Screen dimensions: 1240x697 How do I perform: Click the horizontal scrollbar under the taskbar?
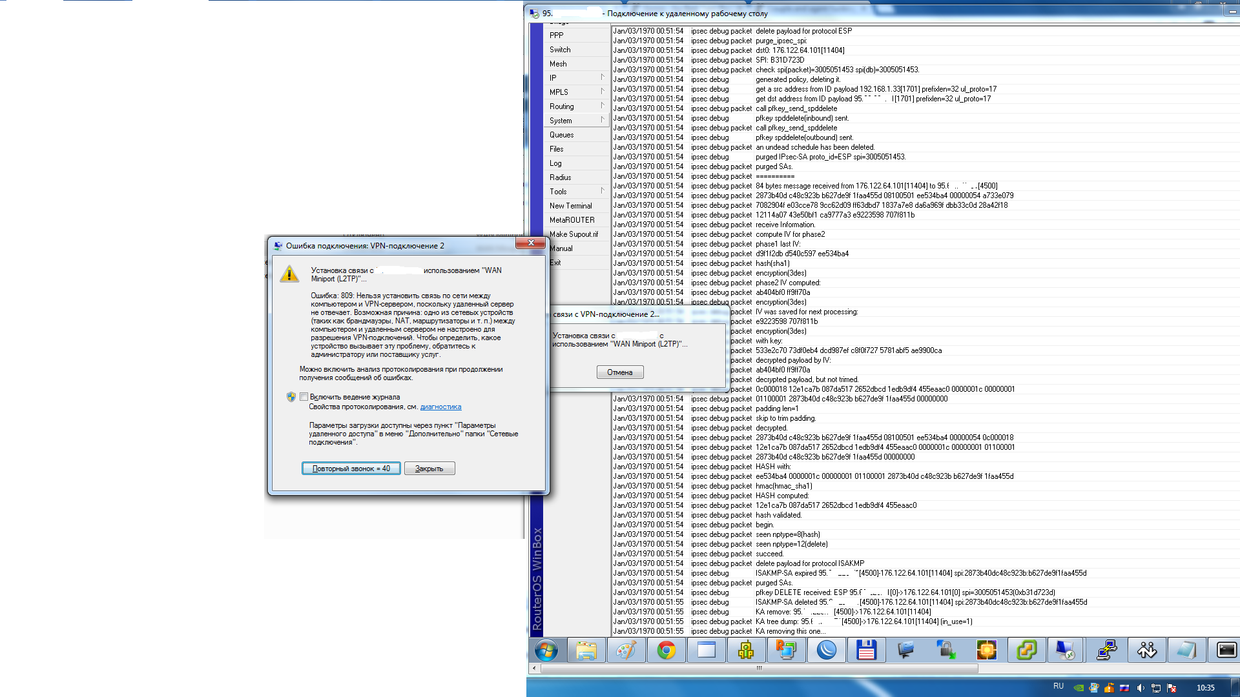(x=759, y=669)
